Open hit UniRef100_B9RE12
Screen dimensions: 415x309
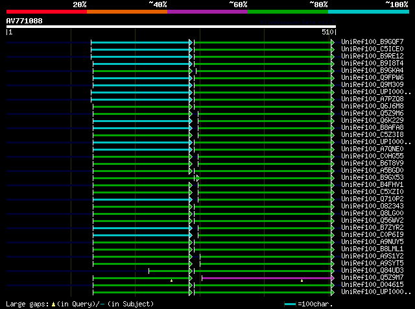[x=372, y=56]
